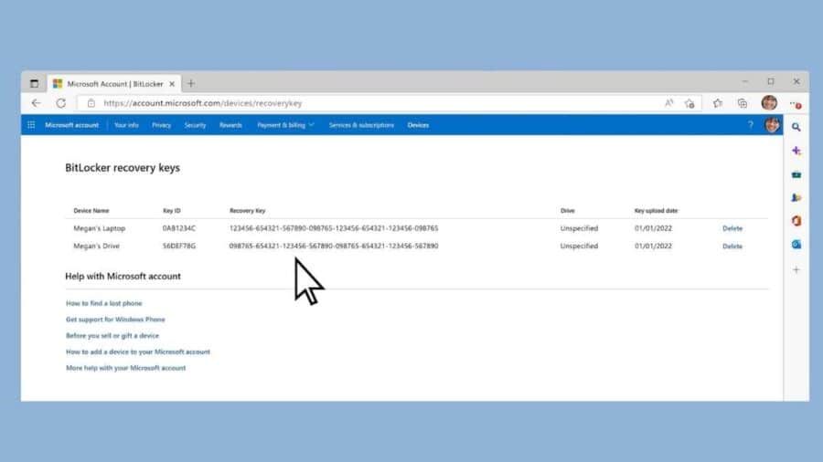The width and height of the screenshot is (823, 462).
Task: Open the Privacy menu item
Action: 162,125
